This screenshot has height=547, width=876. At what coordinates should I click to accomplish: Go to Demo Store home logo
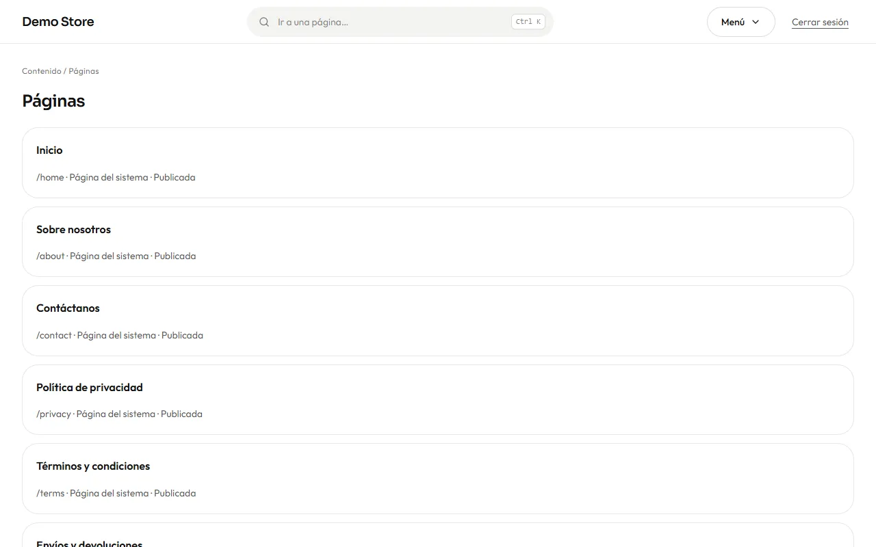(58, 22)
